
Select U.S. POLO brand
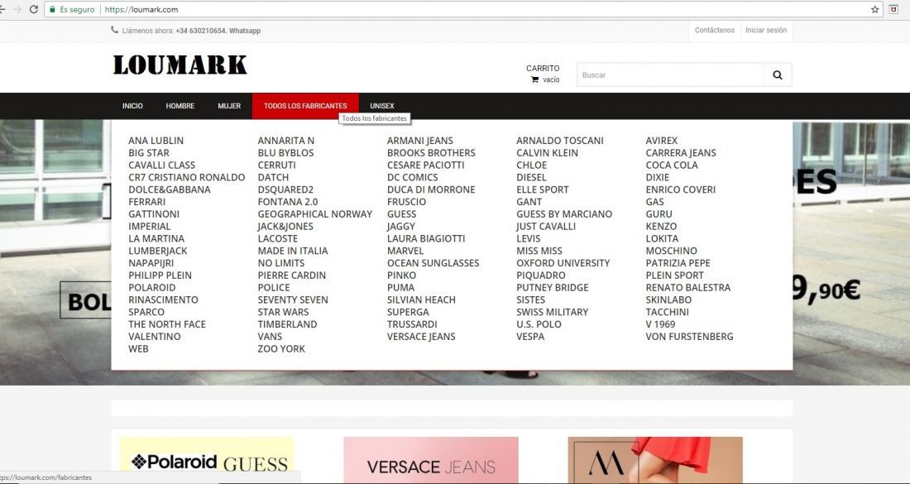[x=539, y=323]
